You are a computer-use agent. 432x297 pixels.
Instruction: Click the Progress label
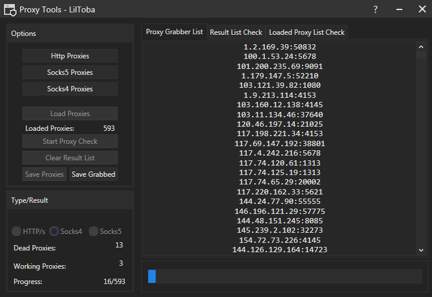[28, 282]
